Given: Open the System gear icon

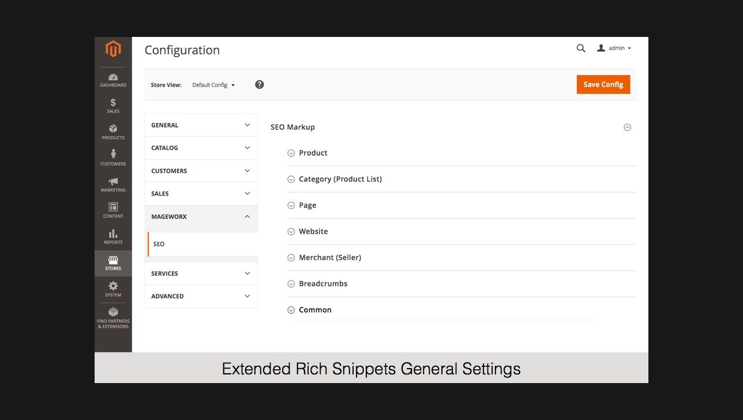Looking at the screenshot, I should coord(113,288).
